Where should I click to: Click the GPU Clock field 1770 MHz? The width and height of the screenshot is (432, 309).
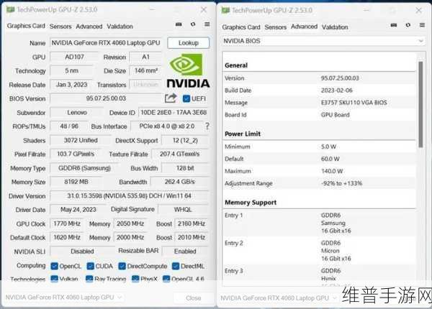[x=67, y=223]
